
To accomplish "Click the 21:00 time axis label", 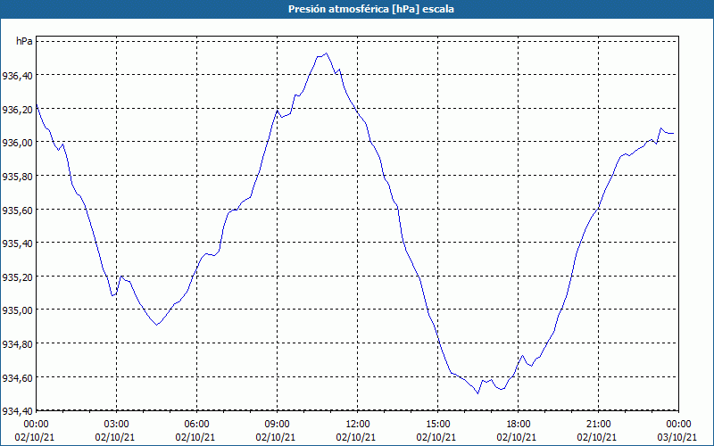I will tap(598, 424).
